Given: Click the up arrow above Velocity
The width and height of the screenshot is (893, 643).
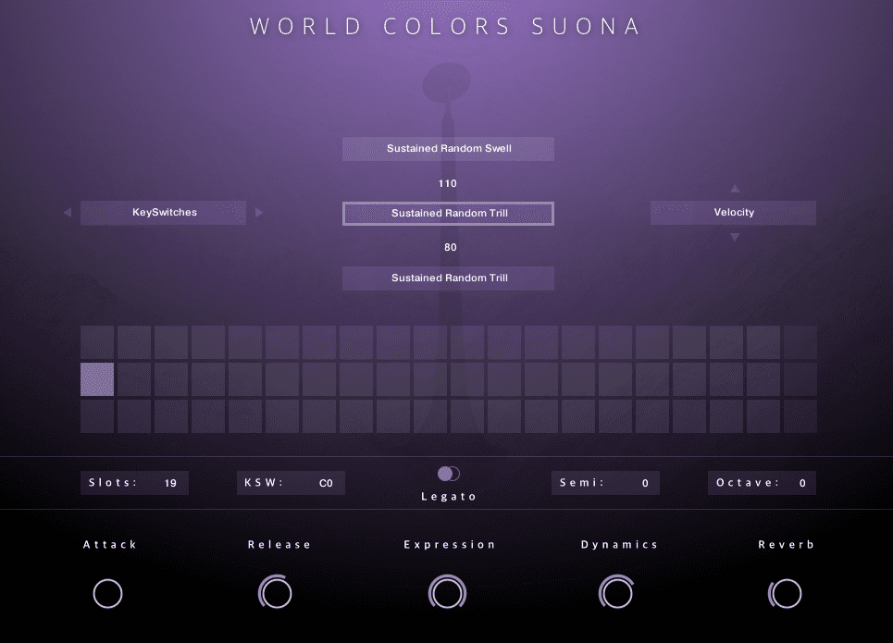Looking at the screenshot, I should point(735,189).
